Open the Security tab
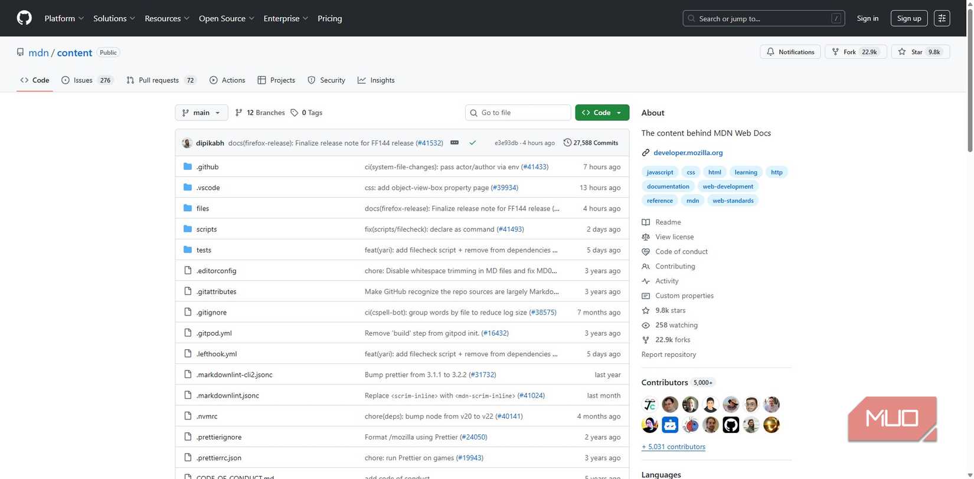This screenshot has height=479, width=974. coord(326,80)
